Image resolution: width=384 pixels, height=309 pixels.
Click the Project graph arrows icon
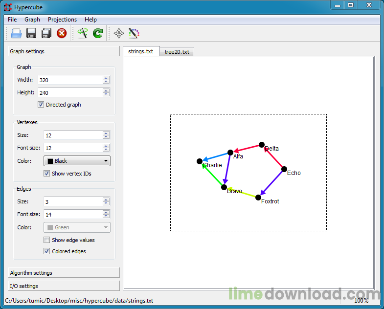pos(119,33)
